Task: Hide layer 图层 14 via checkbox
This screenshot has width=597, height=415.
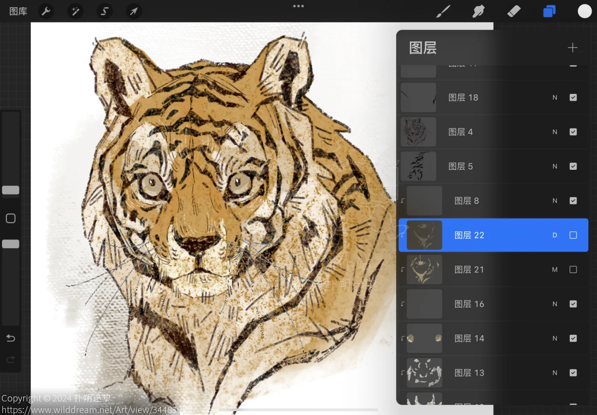Action: pos(573,338)
